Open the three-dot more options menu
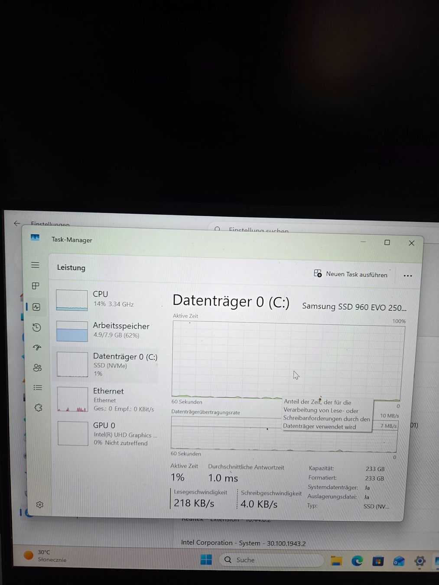Screen dimensions: 439x585 tap(407, 276)
